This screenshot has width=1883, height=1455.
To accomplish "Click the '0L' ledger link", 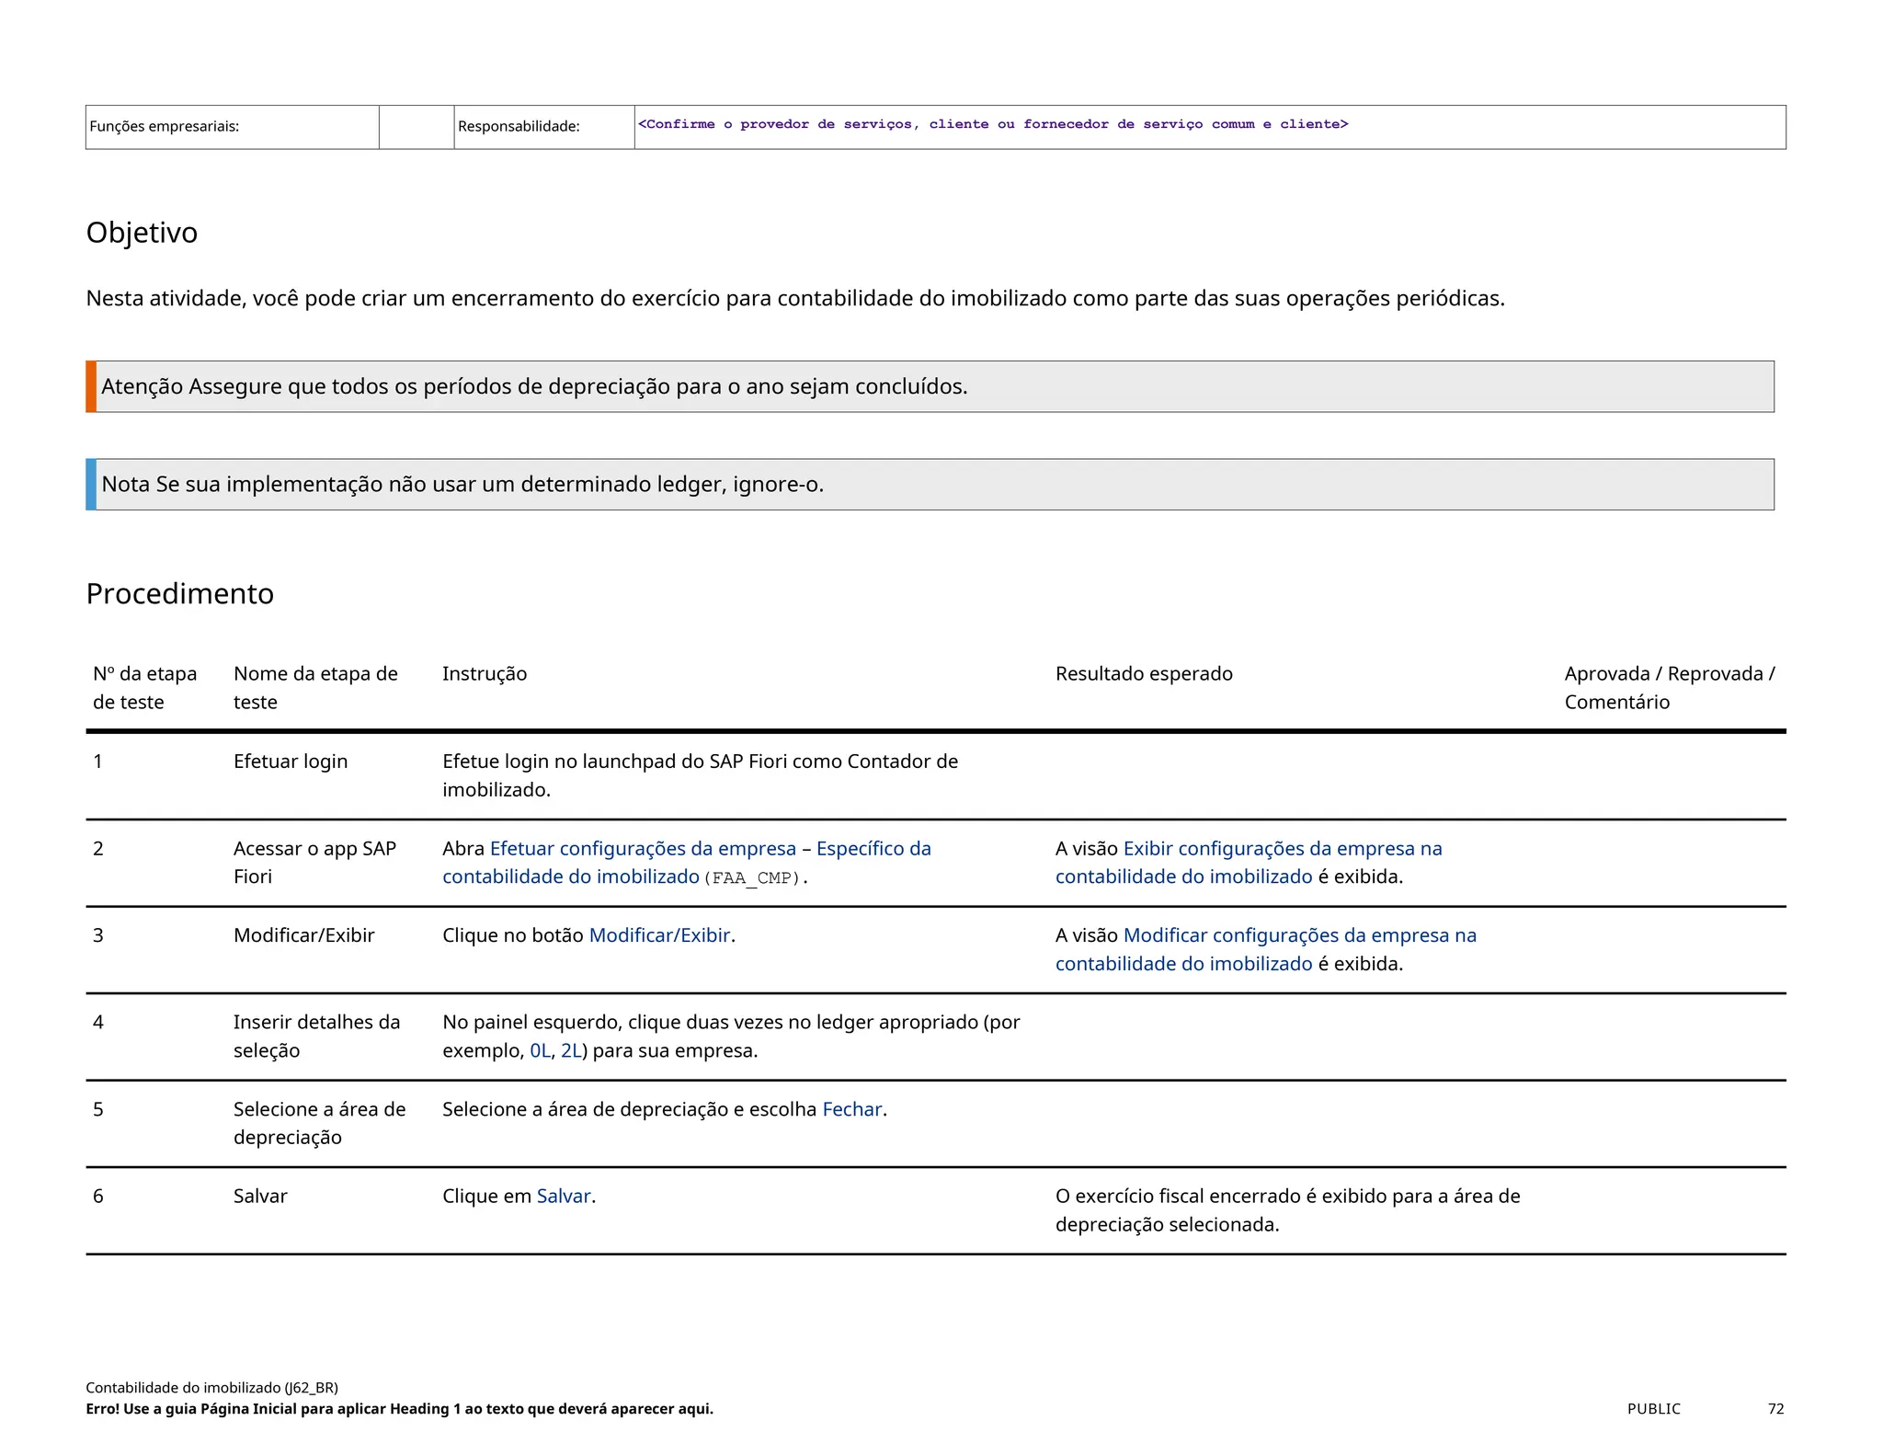I will 540,1050.
